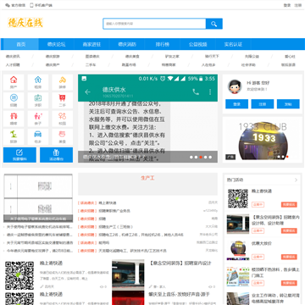
Task: Click the 发帖 post button
Action: pyautogui.click(x=288, y=104)
